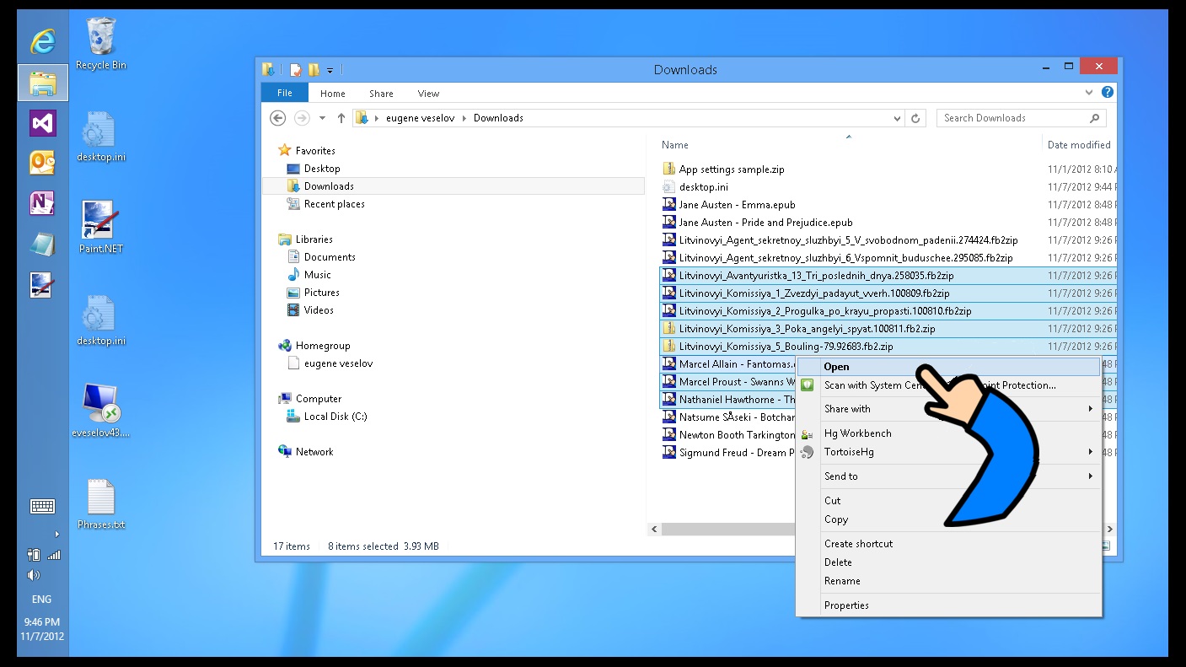Click the icon of Jane Austen - Emma.epub
1186x667 pixels.
[x=669, y=204]
